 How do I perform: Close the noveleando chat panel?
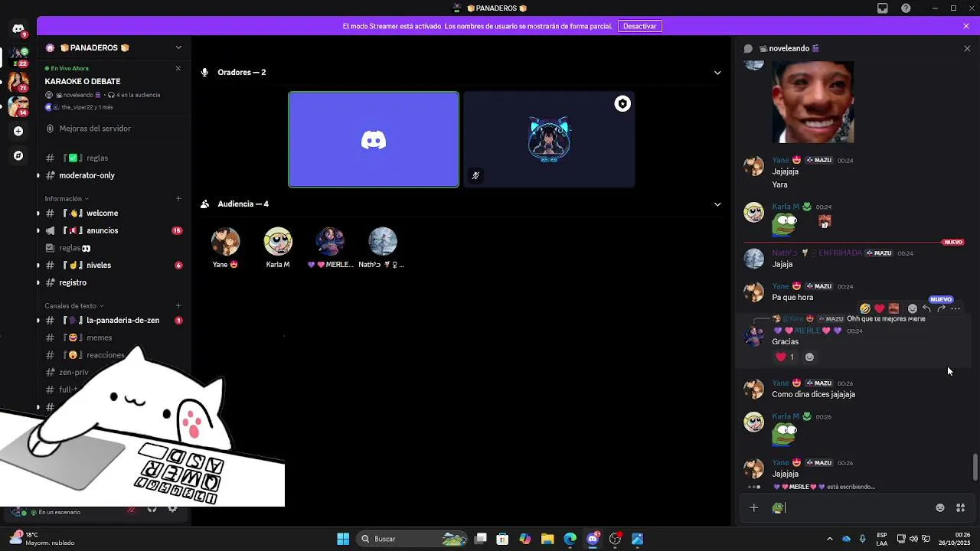(x=967, y=48)
